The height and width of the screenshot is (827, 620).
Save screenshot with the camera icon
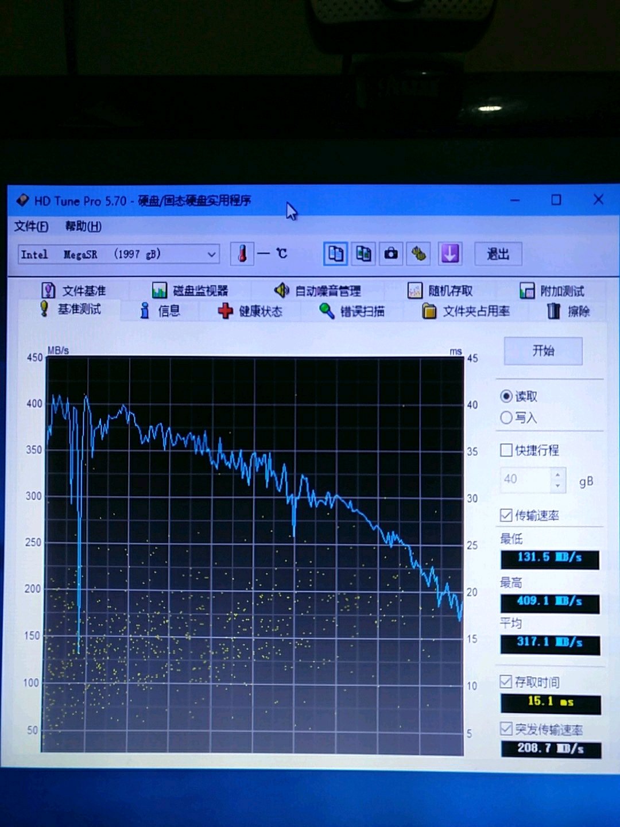pyautogui.click(x=391, y=254)
